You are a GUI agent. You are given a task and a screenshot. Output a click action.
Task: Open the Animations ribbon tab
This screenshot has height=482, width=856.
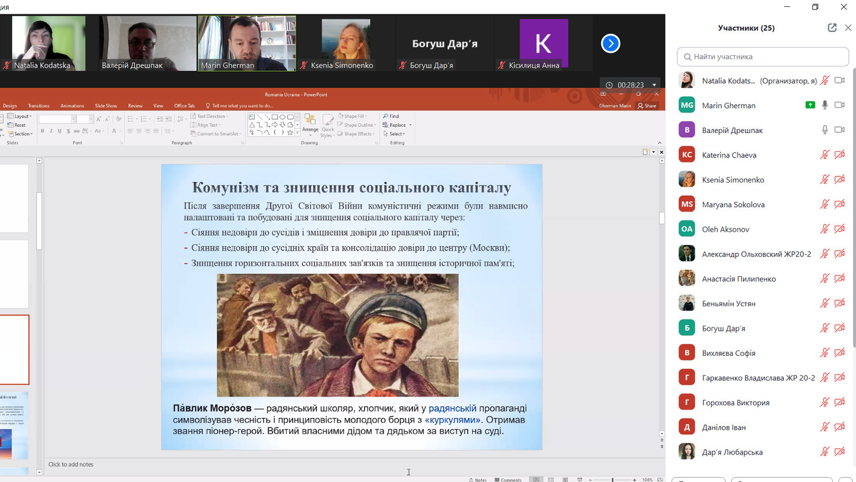[x=72, y=105]
